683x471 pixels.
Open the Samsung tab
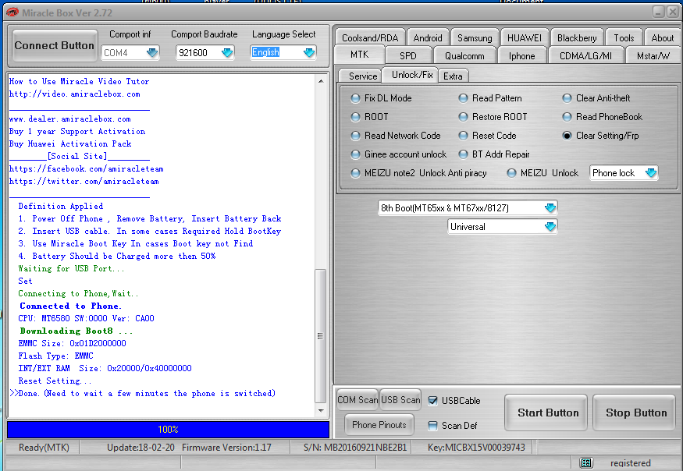[x=475, y=38]
